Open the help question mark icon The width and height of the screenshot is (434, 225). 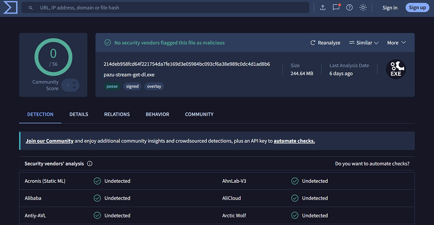pos(349,8)
